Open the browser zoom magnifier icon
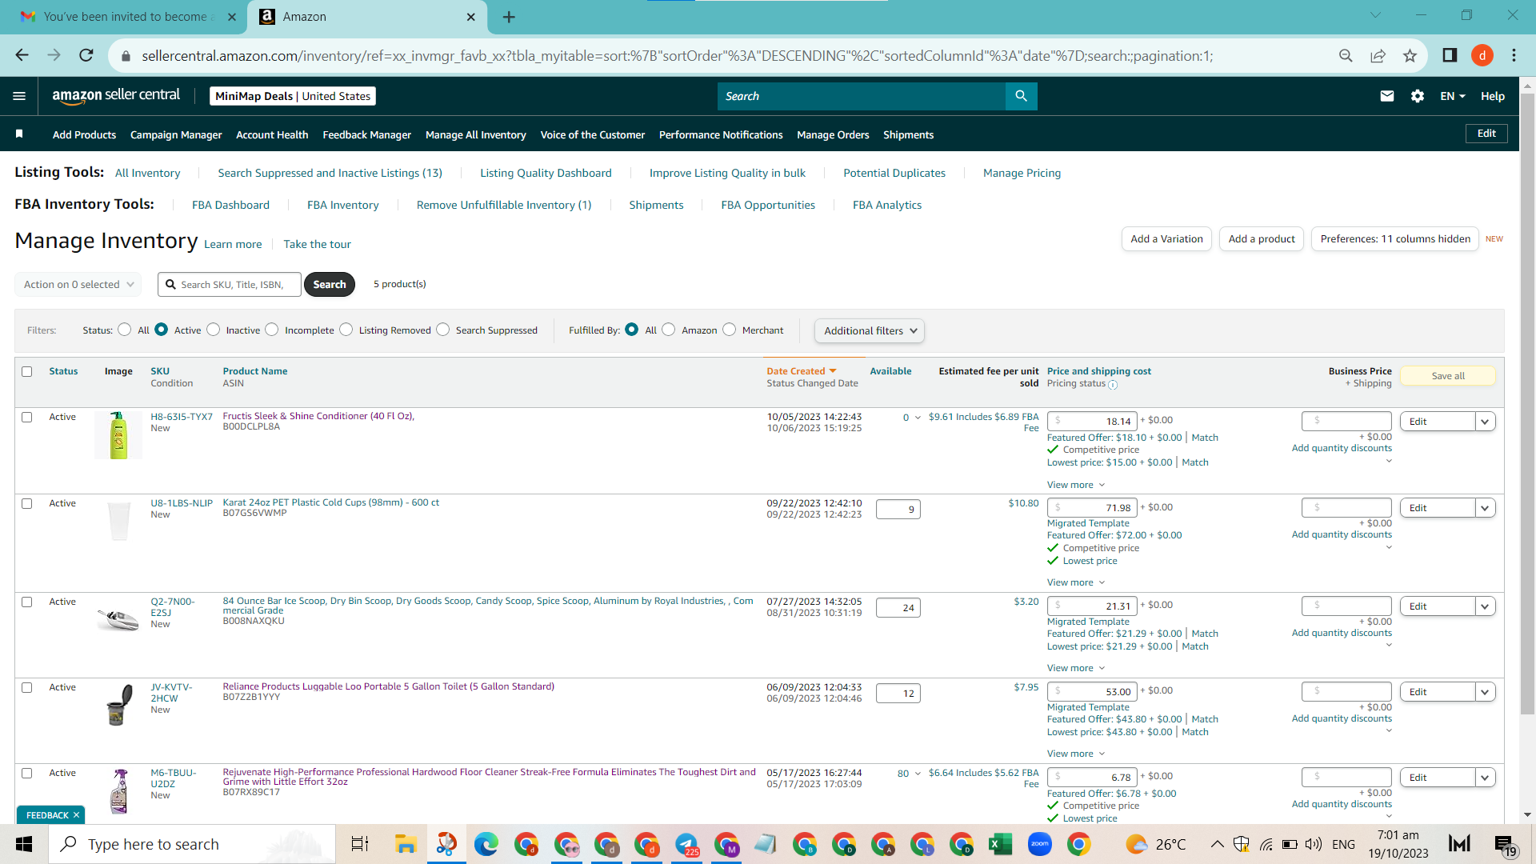 pos(1346,55)
